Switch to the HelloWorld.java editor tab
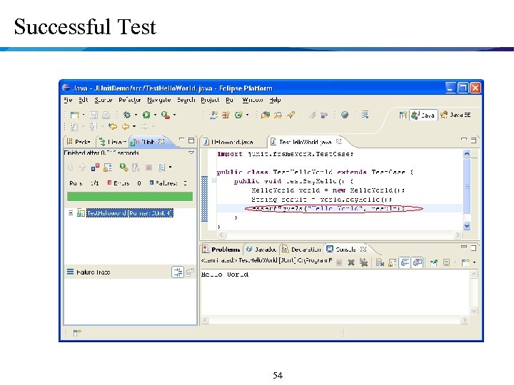 point(228,142)
